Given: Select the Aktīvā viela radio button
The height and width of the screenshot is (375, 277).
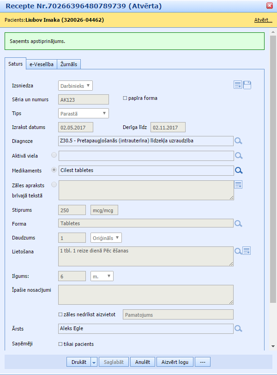Looking at the screenshot, I should pos(54,155).
